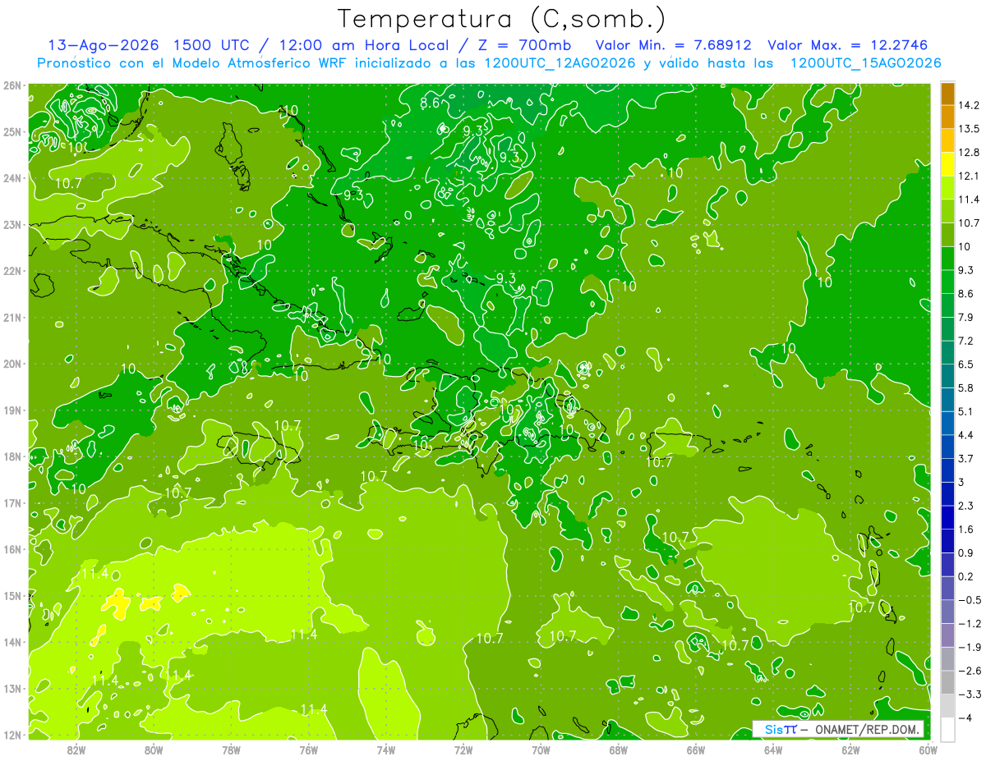Screen dimensions: 986x761
Task: Click the 24N latitude axis label
Action: click(12, 178)
